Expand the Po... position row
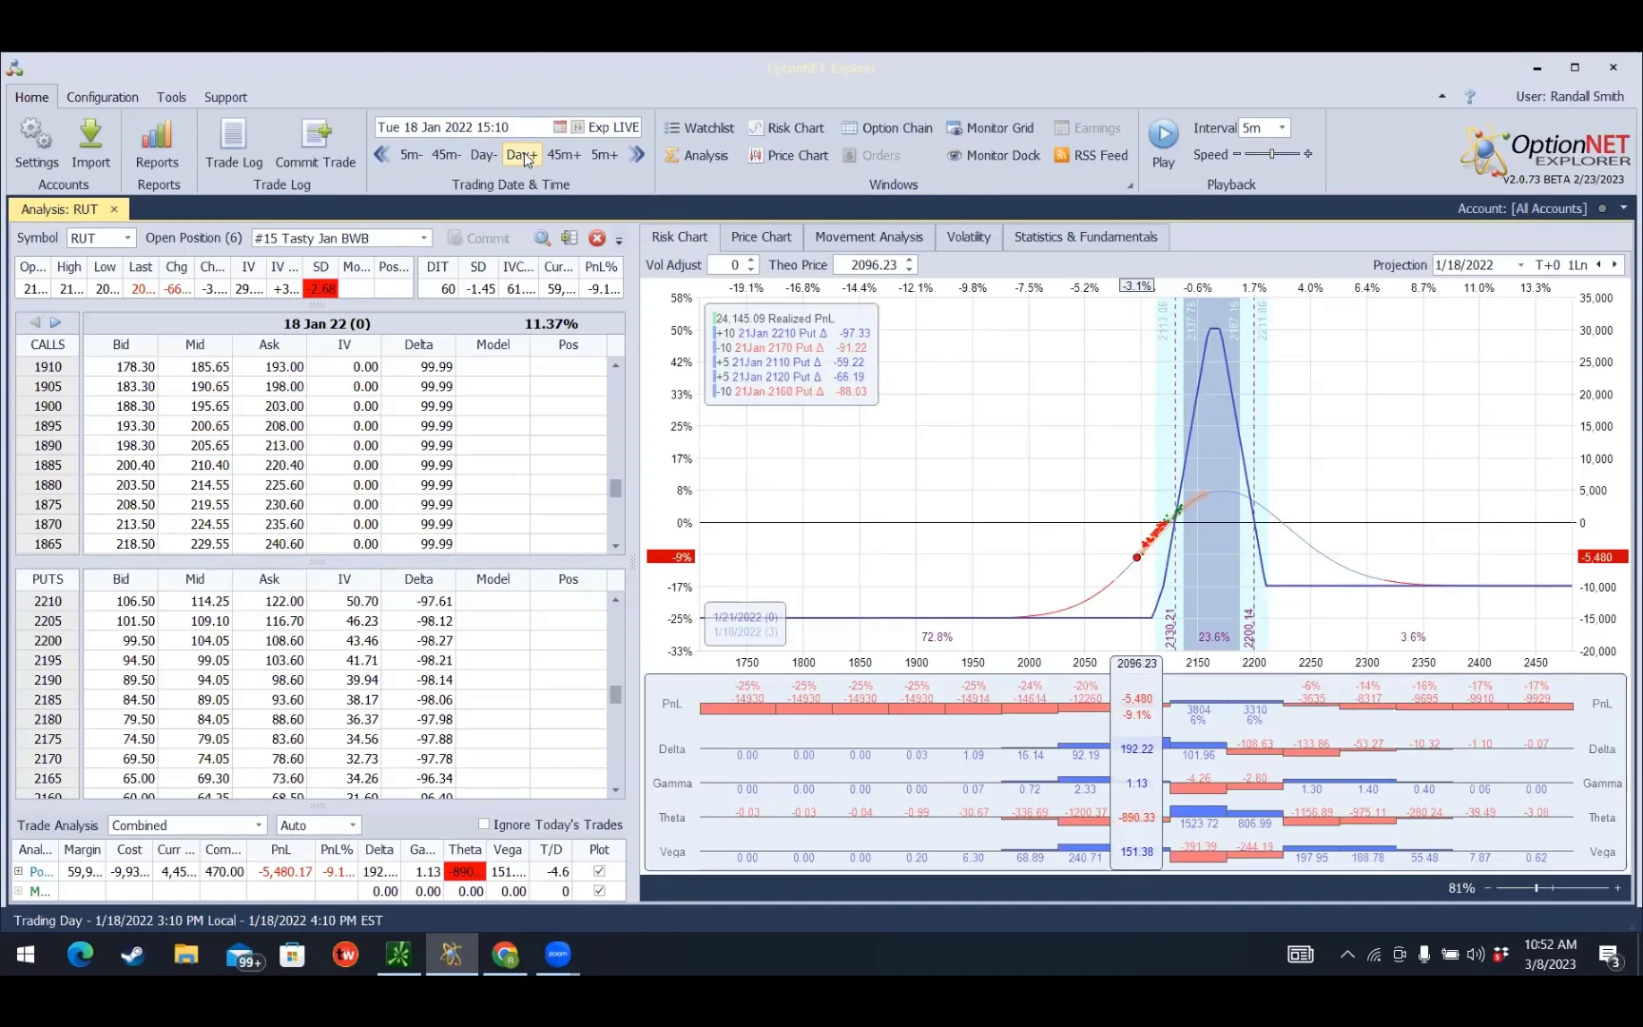The height and width of the screenshot is (1027, 1643). click(18, 871)
